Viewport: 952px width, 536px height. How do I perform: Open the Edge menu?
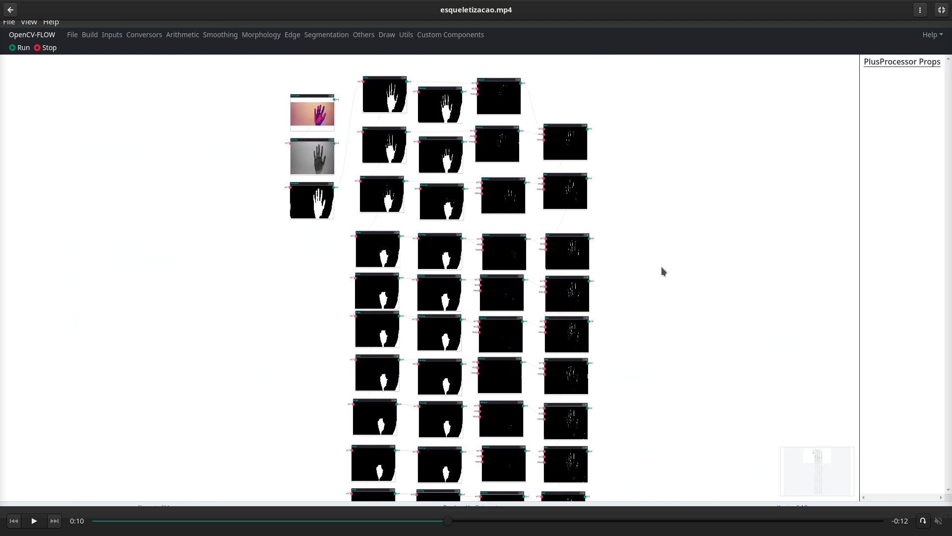tap(293, 35)
